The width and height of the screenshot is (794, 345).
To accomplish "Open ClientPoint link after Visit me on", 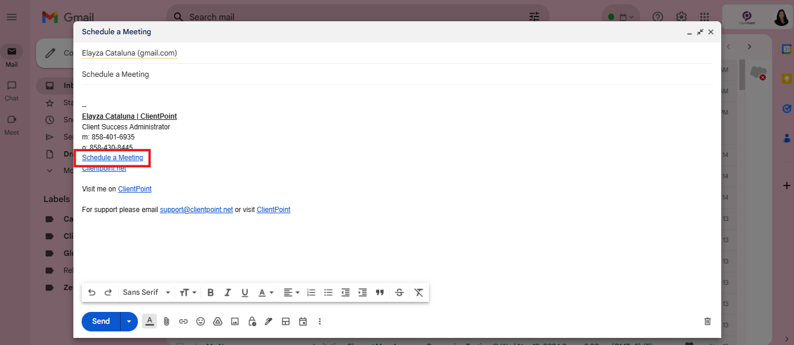I will tap(135, 189).
